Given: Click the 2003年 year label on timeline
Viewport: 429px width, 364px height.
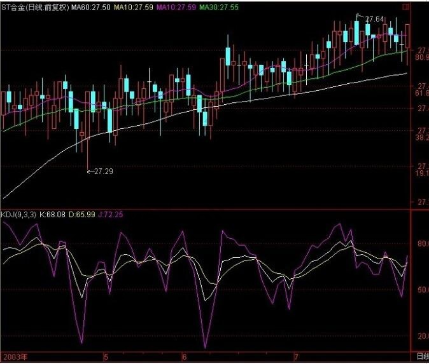Looking at the screenshot, I should coord(14,357).
